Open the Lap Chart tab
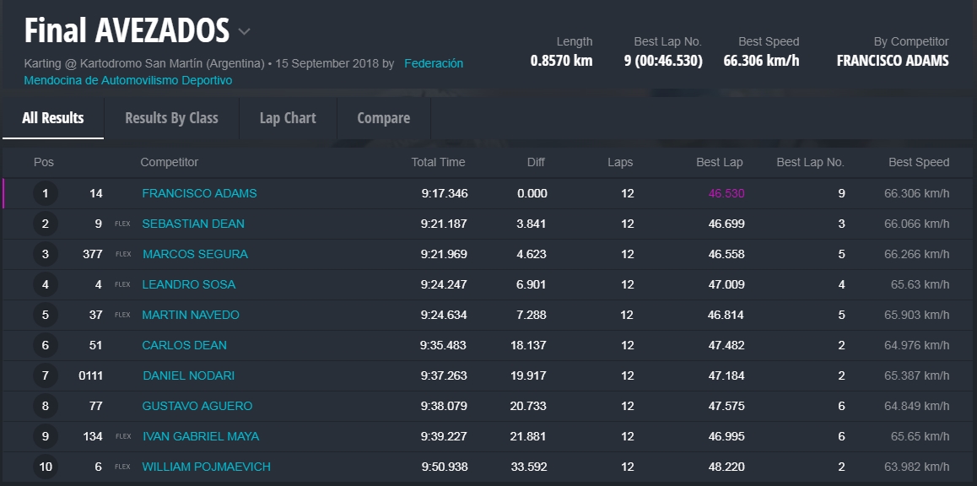This screenshot has height=486, width=977. click(x=288, y=118)
